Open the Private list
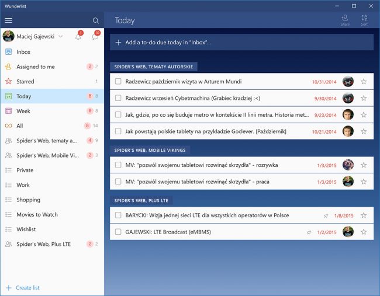Screen dimensions: 380x296 [x=52, y=170]
